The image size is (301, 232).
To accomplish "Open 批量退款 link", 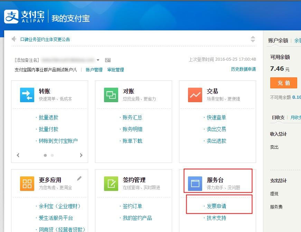I will tap(49, 117).
